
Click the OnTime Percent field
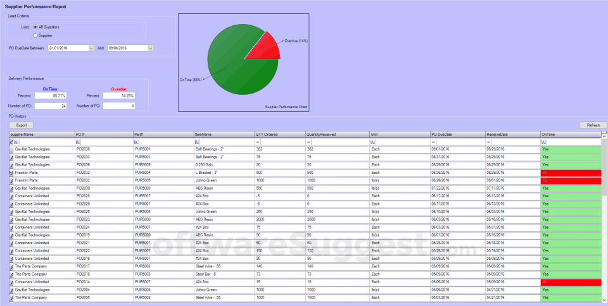(x=51, y=96)
